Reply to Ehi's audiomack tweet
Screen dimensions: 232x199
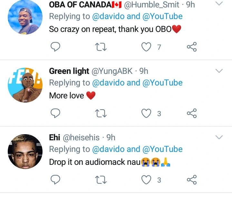click(56, 180)
